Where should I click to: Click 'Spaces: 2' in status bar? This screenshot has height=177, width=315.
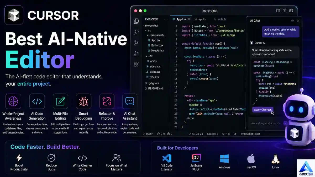click(x=212, y=134)
